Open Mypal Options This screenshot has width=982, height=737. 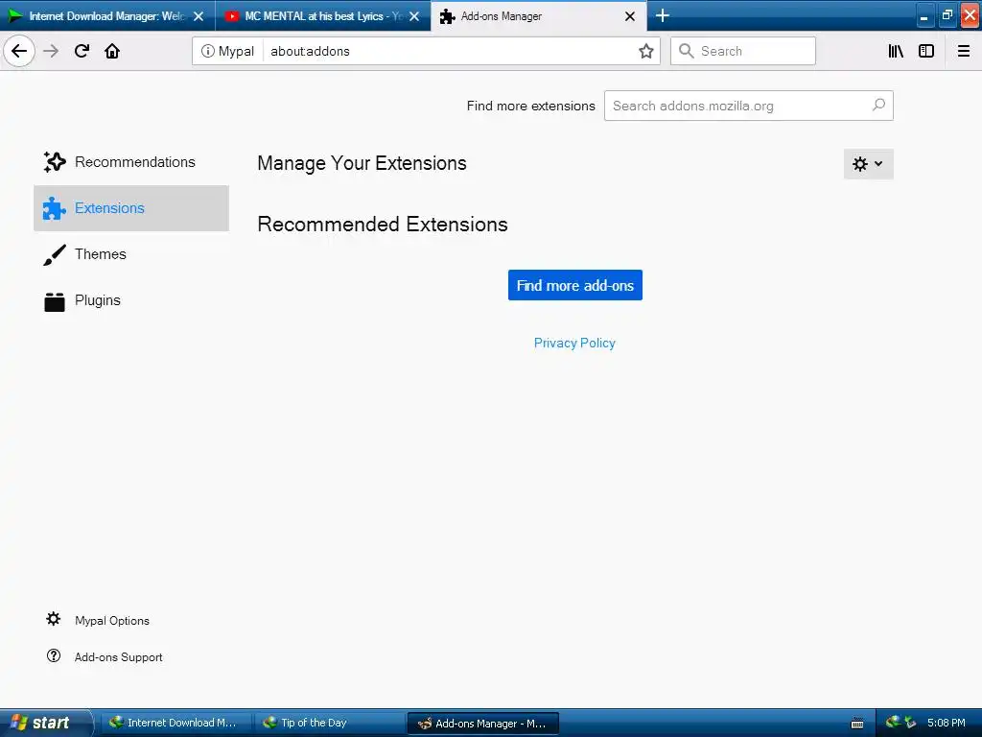pyautogui.click(x=98, y=620)
